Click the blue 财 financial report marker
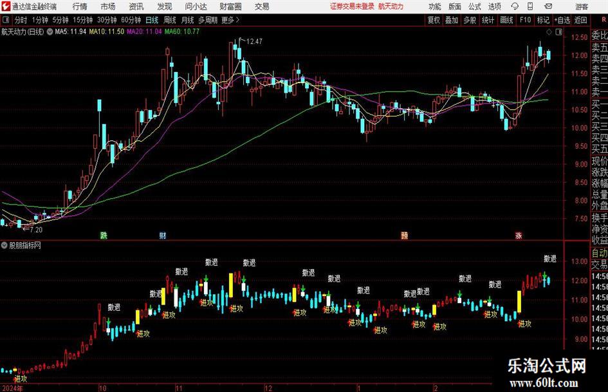This screenshot has width=608, height=392. [163, 235]
